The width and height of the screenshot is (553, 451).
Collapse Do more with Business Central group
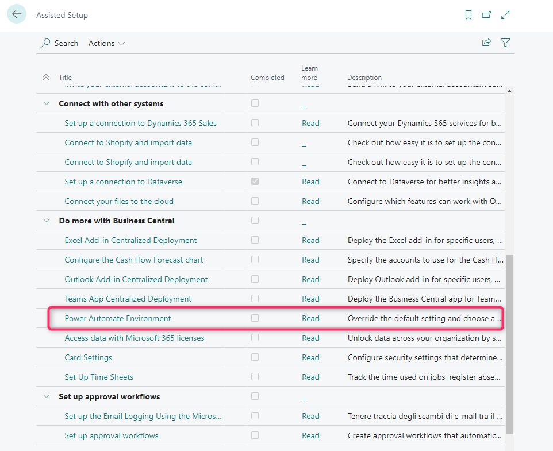(x=46, y=221)
